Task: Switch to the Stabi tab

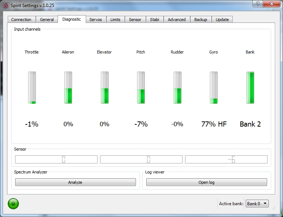Action: [154, 20]
